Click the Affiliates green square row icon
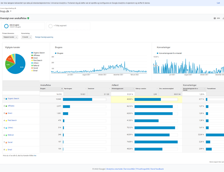Viewport: 224px width, 172px height. click(x=6, y=106)
